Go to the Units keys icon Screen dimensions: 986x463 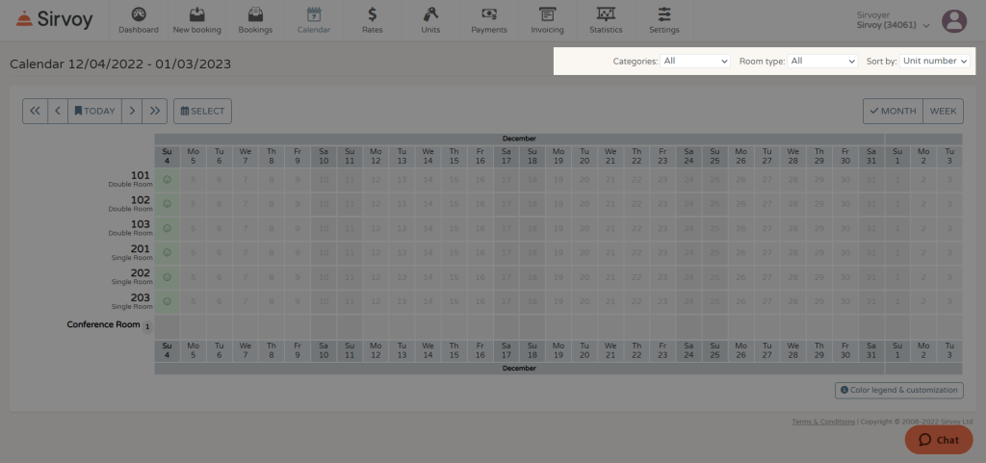(x=430, y=15)
